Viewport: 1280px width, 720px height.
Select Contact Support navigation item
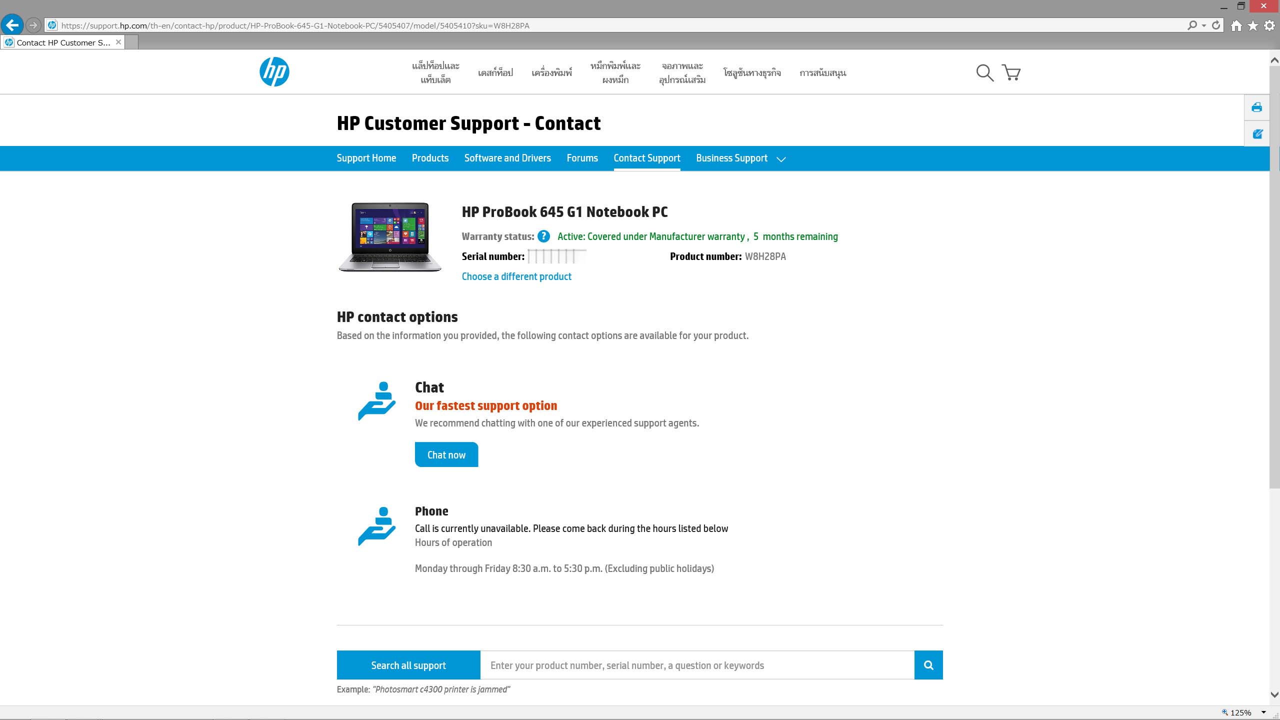[647, 158]
